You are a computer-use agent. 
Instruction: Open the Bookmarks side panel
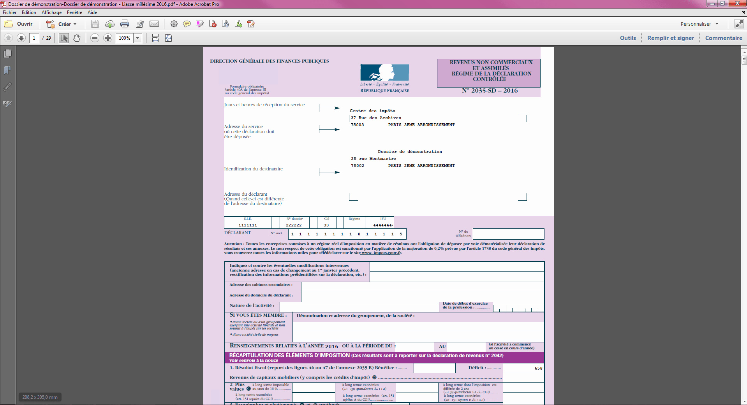pyautogui.click(x=7, y=70)
